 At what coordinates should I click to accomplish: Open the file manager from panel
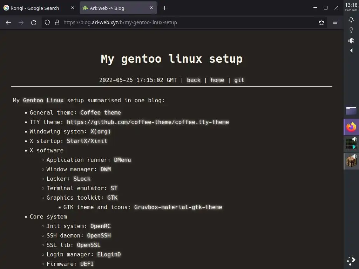coord(351,110)
